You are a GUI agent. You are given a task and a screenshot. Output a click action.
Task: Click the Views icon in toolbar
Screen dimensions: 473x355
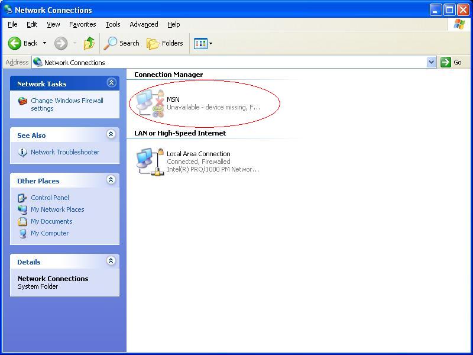click(200, 43)
